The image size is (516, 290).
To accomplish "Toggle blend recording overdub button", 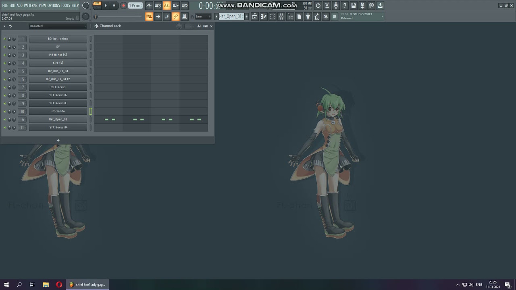I will tap(176, 6).
